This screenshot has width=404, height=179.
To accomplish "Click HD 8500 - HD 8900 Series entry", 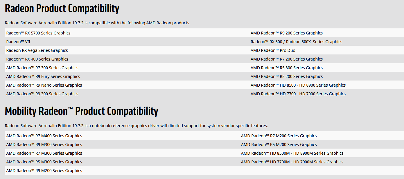I will [x=298, y=85].
